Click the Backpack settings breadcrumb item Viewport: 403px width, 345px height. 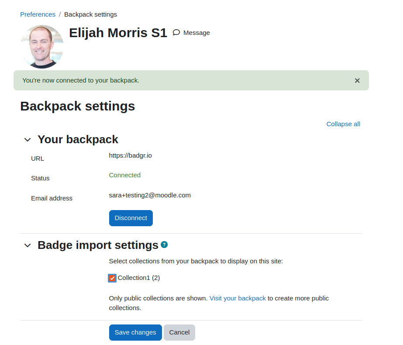90,14
